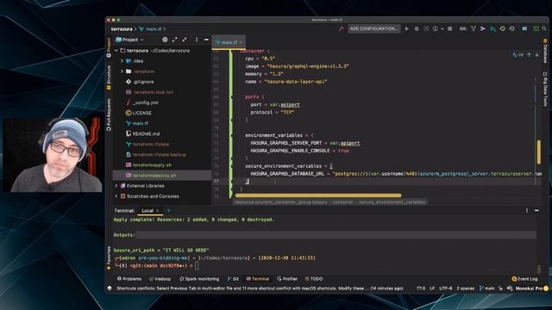552x310 pixels.
Task: Expand External Libraries node
Action: pos(116,186)
